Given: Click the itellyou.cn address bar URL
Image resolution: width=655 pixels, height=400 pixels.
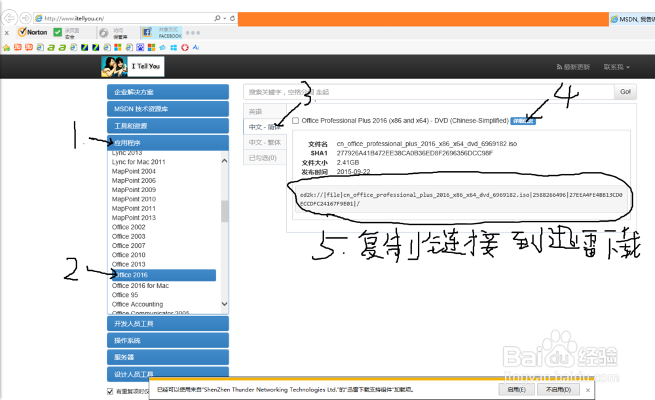Looking at the screenshot, I should (x=75, y=18).
